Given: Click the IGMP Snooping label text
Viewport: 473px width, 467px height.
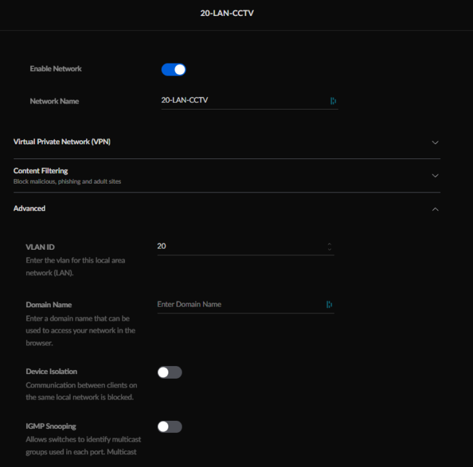Looking at the screenshot, I should (x=51, y=426).
